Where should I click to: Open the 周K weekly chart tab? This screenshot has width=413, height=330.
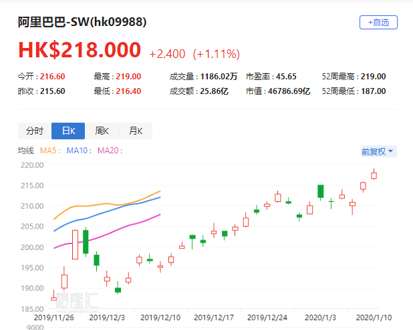coord(102,131)
